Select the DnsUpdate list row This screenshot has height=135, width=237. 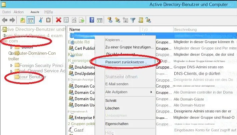(x=82, y=73)
